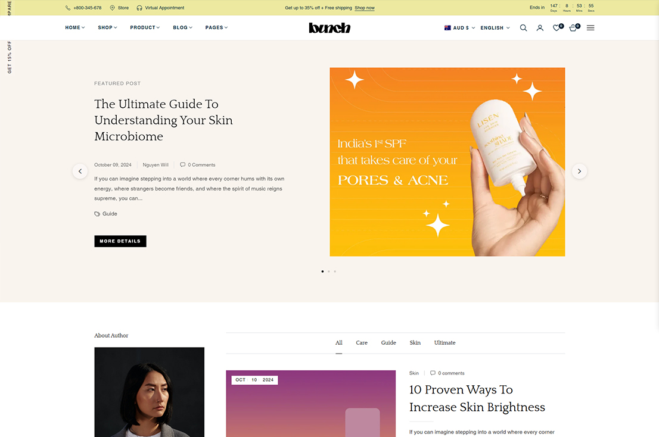
Task: Follow the Shop now link
Action: (365, 8)
